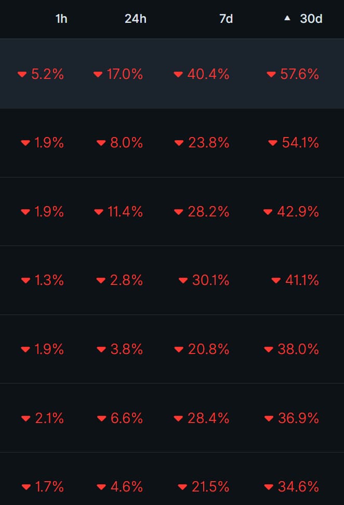This screenshot has height=505, width=344.
Task: Click the red arrow next to 6.6%
Action: click(x=101, y=418)
